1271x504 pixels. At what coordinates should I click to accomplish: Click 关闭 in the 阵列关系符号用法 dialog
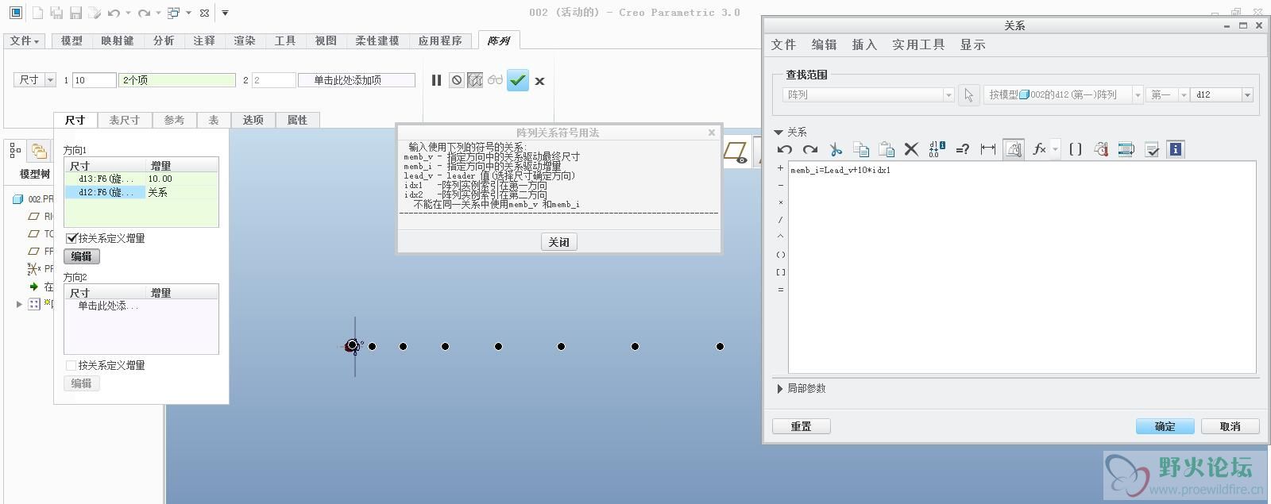(x=559, y=242)
